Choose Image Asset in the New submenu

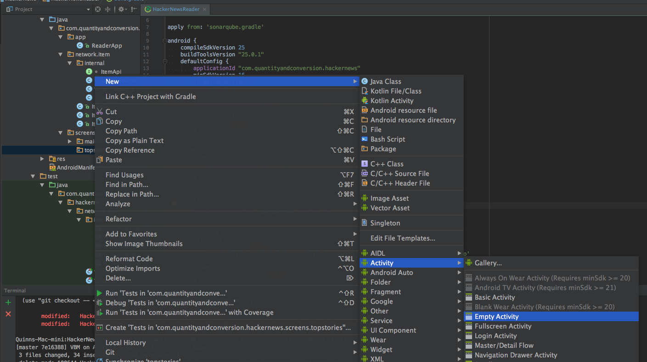(411, 198)
